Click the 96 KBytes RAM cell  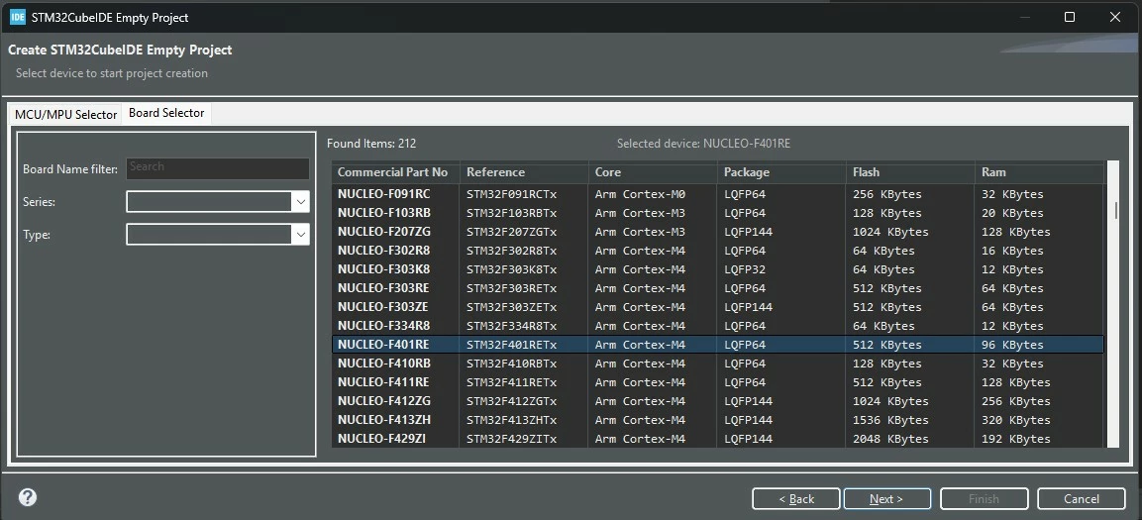coord(1012,345)
